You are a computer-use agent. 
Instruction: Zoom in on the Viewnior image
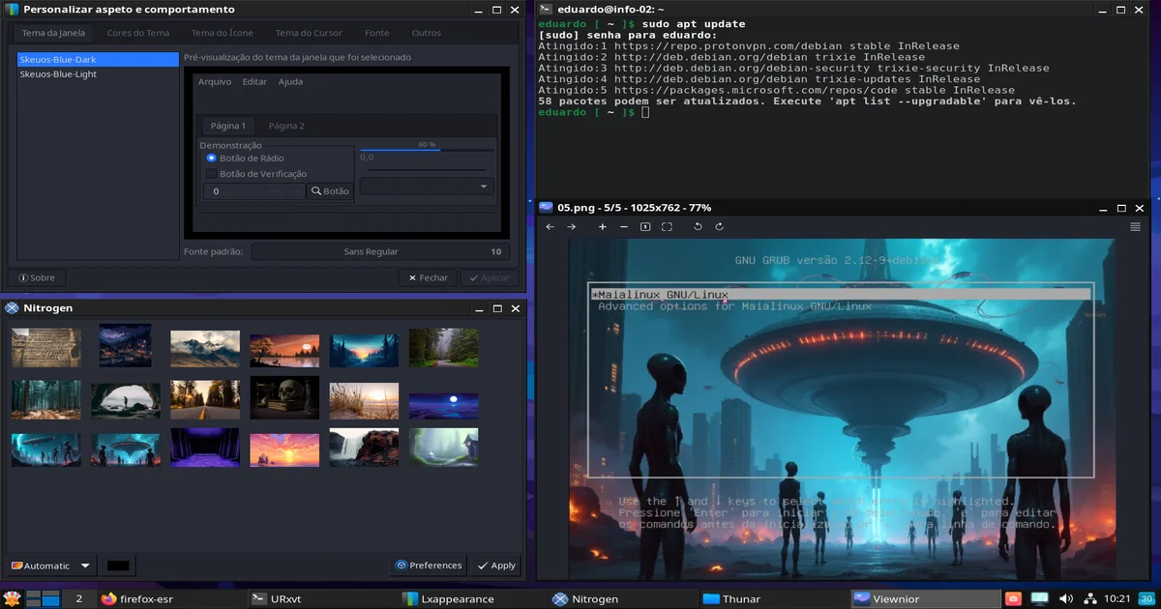603,226
